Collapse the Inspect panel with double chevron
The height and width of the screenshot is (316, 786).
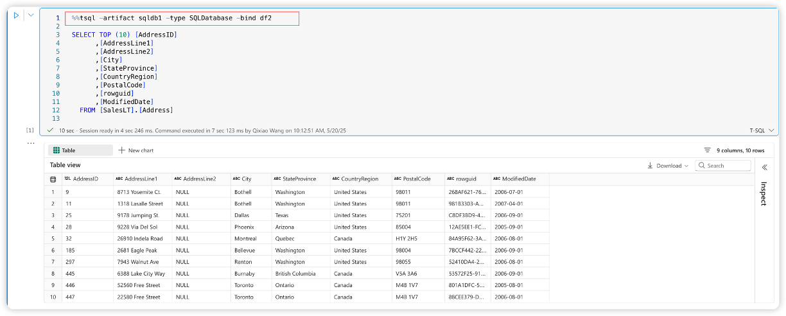[764, 167]
